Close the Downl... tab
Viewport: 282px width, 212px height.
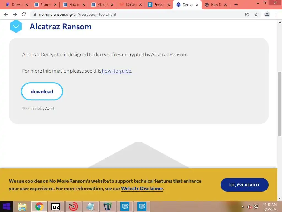coord(27,5)
